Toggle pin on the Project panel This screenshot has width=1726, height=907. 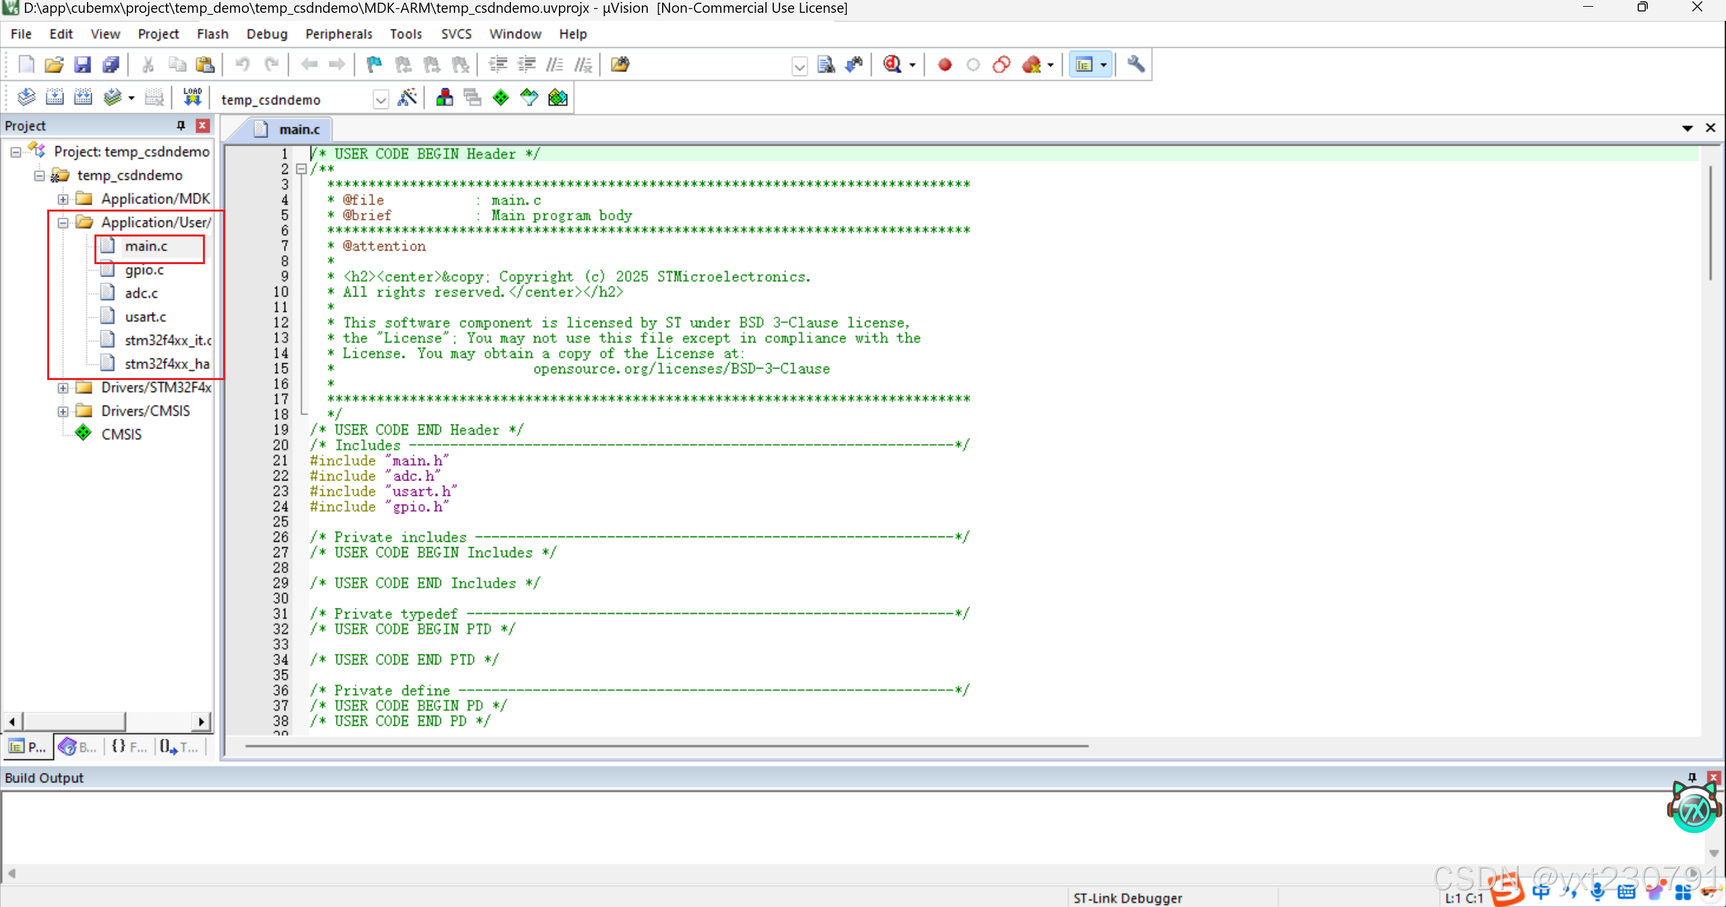pyautogui.click(x=181, y=125)
